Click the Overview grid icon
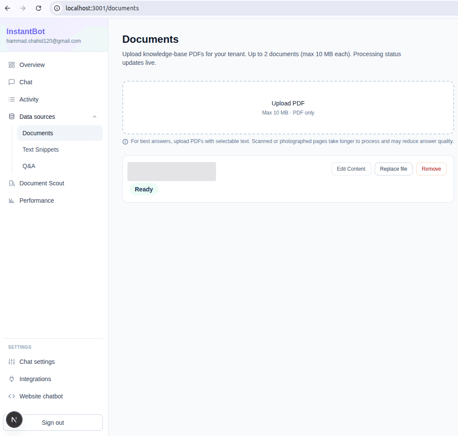 coord(11,65)
